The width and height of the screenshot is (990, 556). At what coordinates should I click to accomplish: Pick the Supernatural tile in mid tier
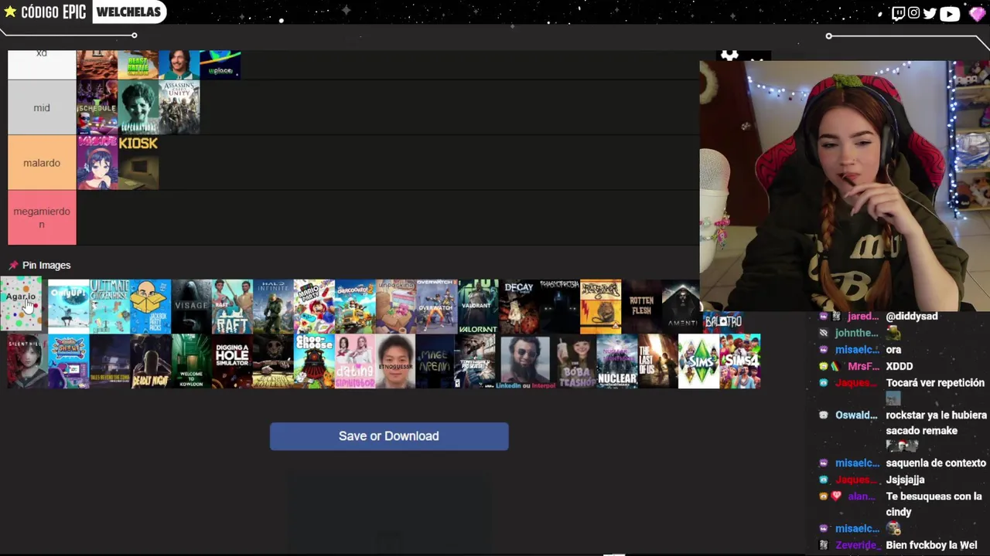click(x=138, y=107)
